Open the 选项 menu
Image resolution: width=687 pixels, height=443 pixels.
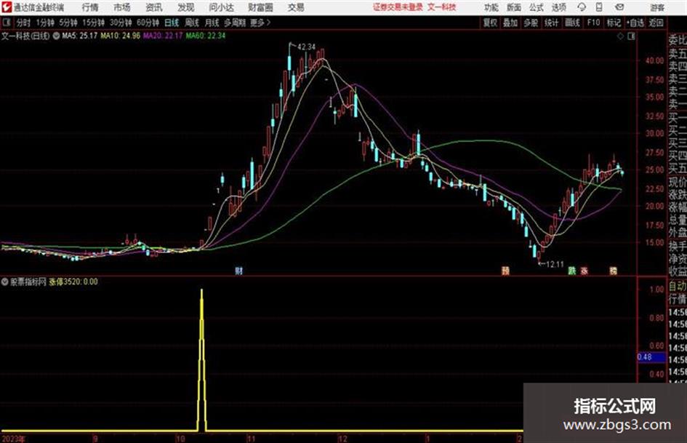point(558,7)
